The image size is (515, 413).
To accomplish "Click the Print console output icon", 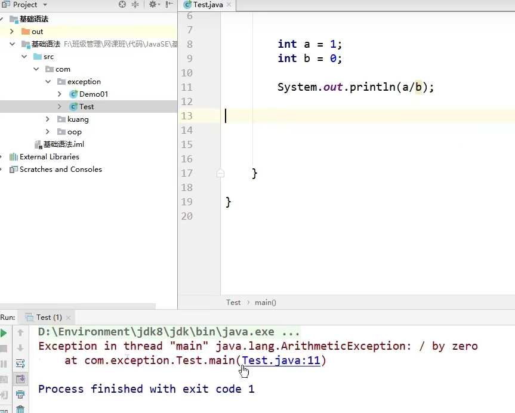I will point(20,394).
